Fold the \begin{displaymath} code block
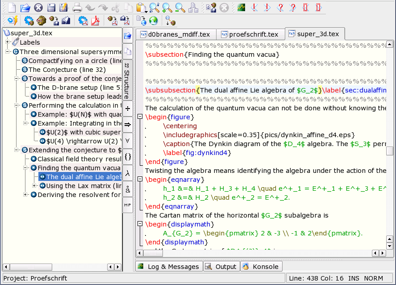The height and width of the screenshot is (285, 396). tap(140, 224)
